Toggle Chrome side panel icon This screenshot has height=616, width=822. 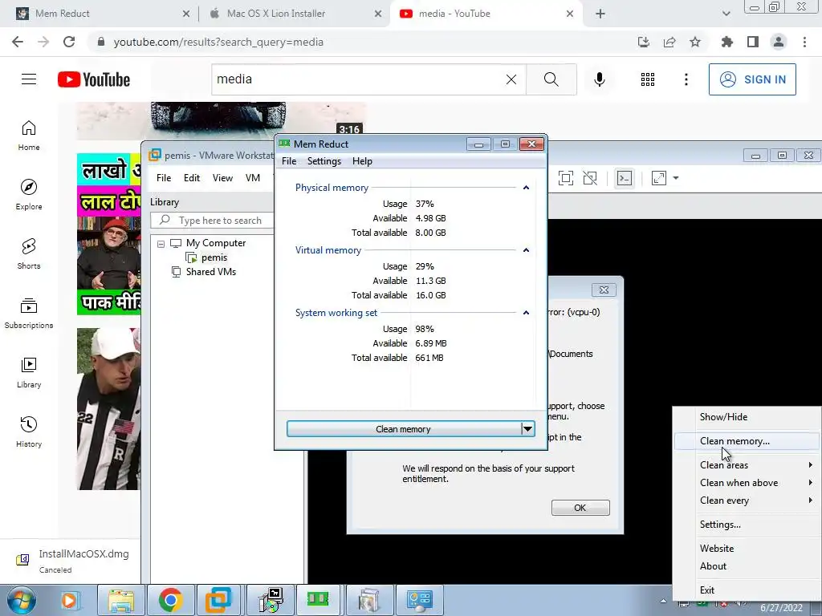753,42
